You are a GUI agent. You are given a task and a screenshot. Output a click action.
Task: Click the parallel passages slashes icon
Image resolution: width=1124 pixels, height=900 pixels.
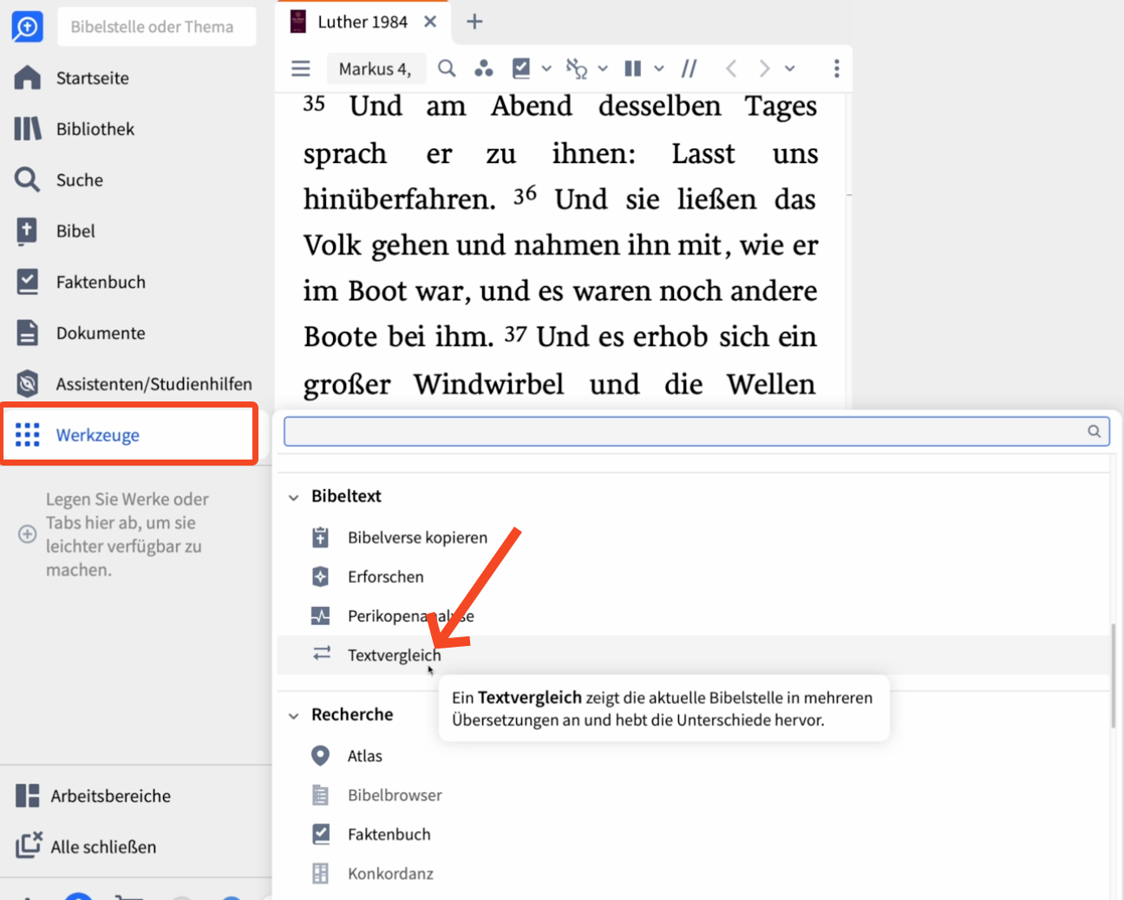point(689,68)
